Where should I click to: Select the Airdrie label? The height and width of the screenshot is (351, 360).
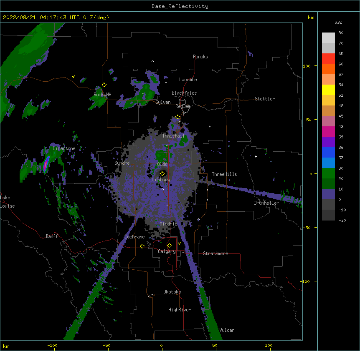point(168,224)
